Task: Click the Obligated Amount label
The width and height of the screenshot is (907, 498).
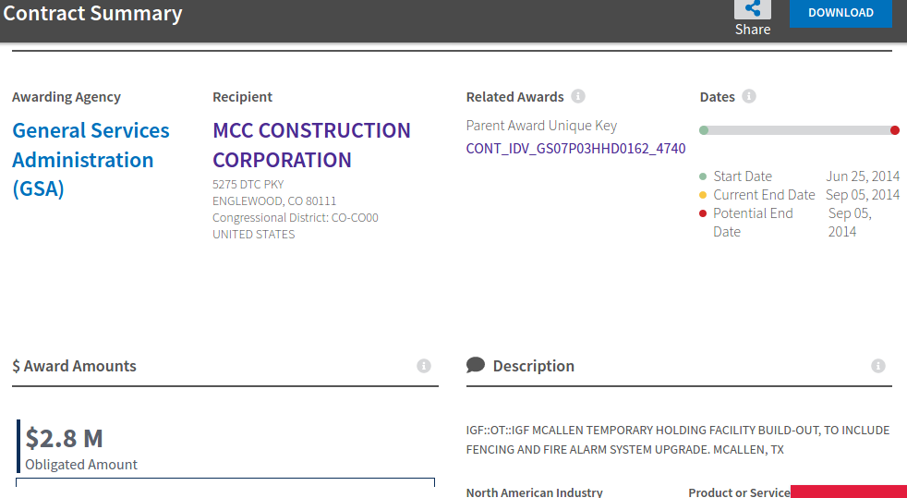Action: 81,465
